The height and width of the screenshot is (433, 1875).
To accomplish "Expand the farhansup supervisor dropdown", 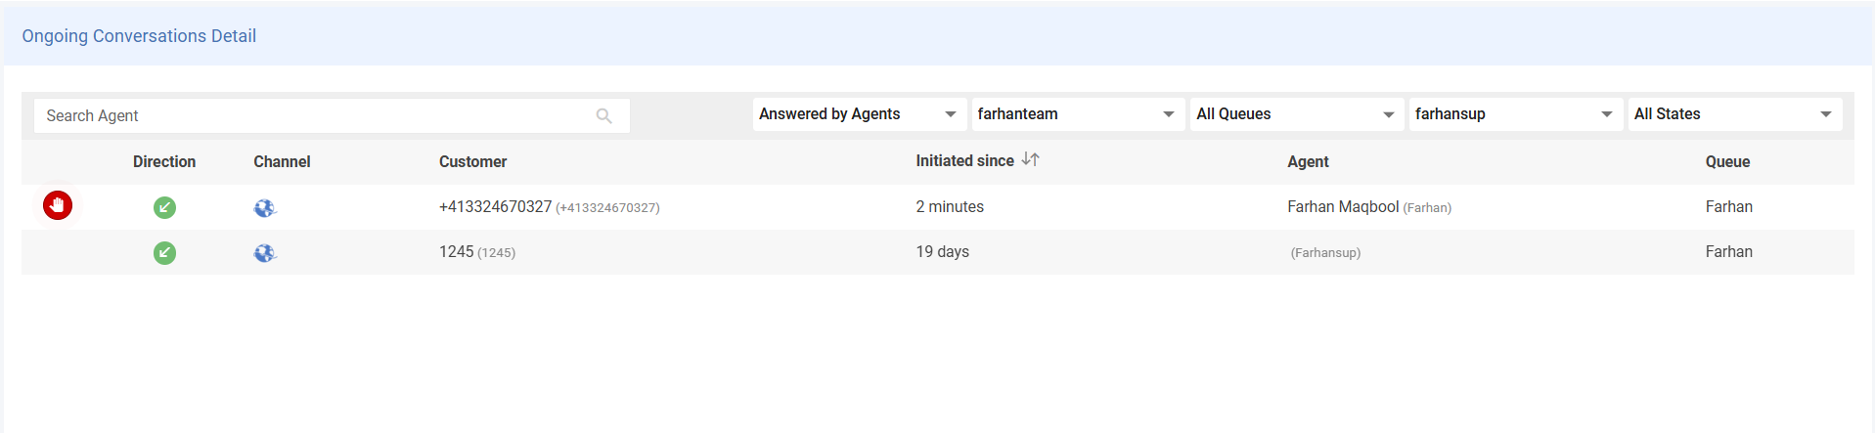I will point(1513,114).
